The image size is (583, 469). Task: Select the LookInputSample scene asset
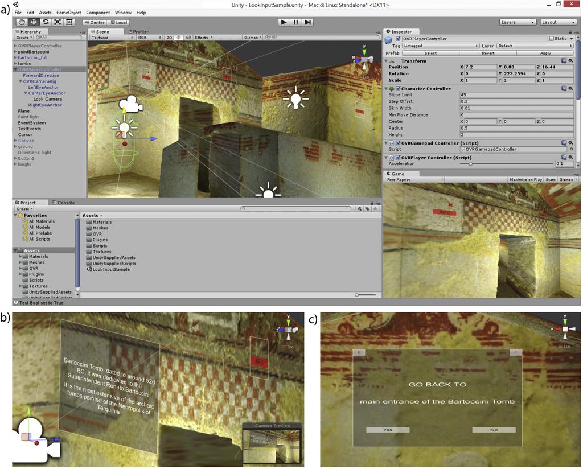108,269
